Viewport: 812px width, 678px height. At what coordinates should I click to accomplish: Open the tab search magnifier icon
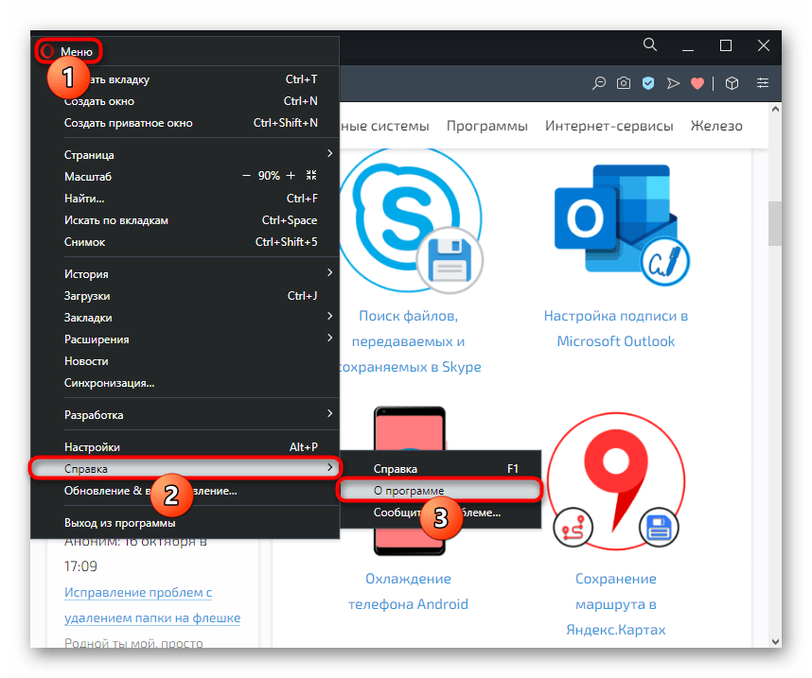pos(650,45)
